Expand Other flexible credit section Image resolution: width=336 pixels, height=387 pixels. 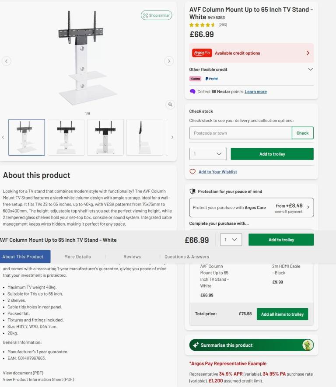[252, 70]
